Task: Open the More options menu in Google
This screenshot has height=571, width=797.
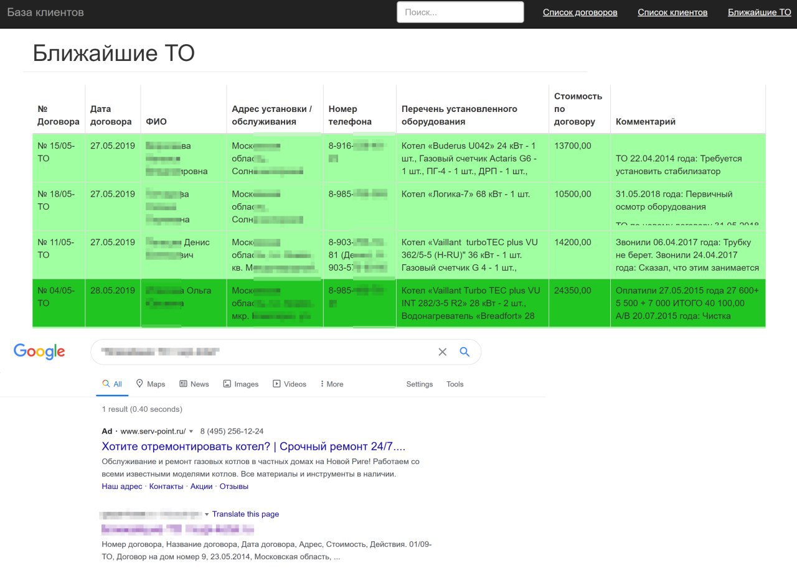Action: point(331,384)
